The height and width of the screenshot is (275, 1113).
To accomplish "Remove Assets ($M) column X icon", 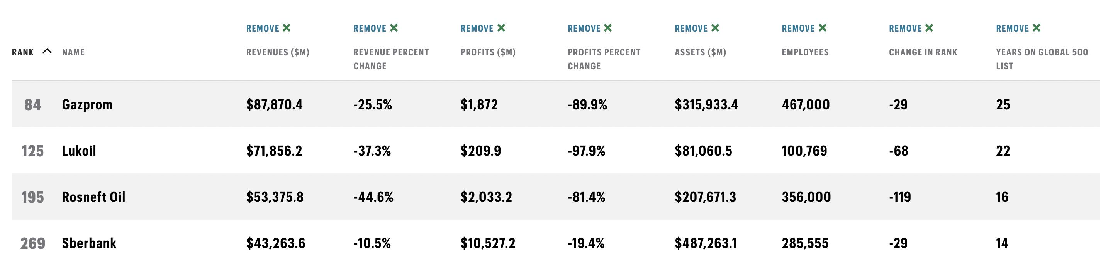I will [x=715, y=28].
